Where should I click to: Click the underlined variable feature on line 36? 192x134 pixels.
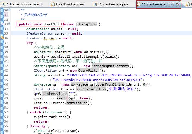[x=50, y=38]
